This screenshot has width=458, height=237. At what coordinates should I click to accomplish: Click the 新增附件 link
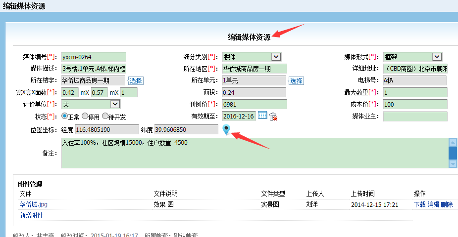point(31,215)
